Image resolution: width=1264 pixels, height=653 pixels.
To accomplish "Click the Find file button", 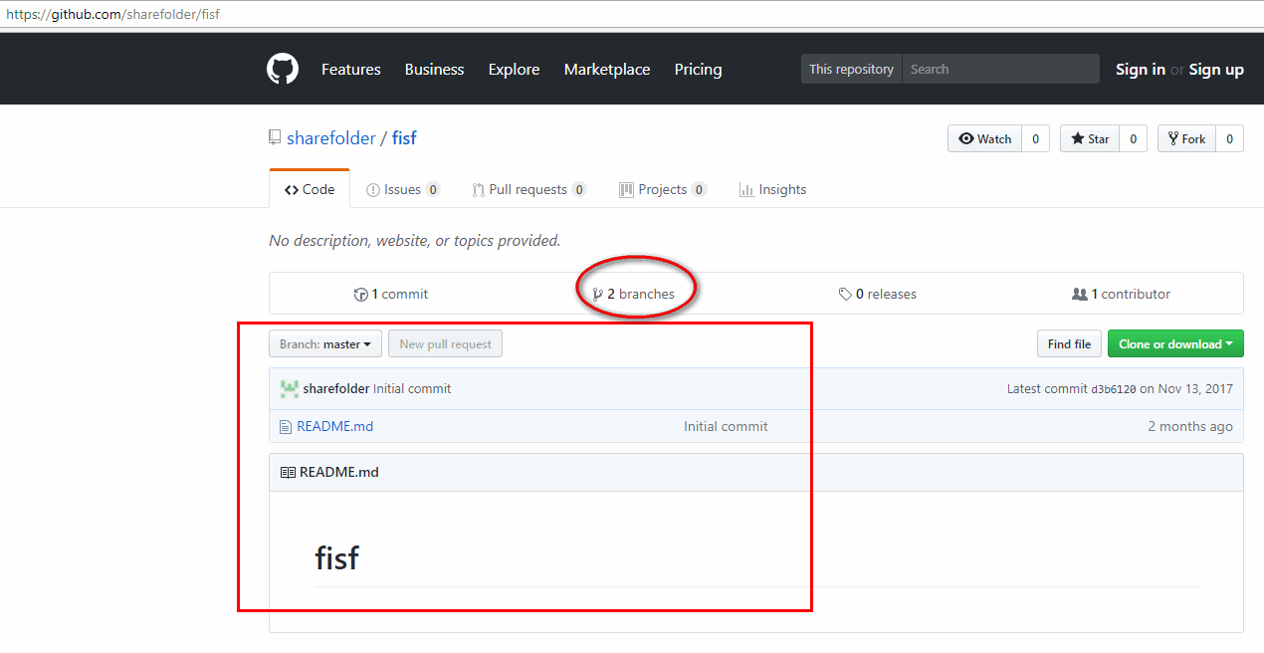I will click(1069, 342).
